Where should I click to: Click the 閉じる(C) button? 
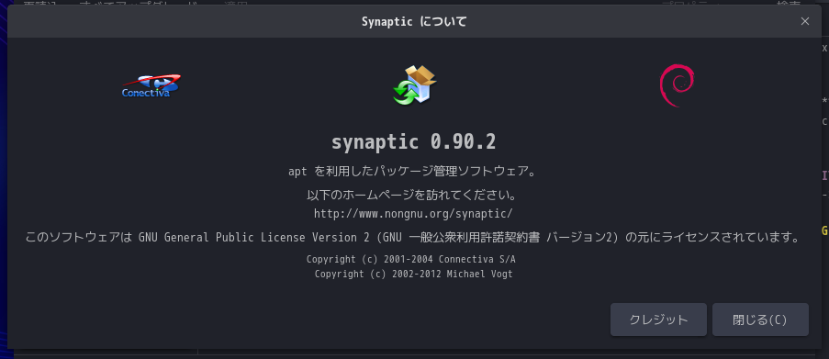pyautogui.click(x=760, y=320)
